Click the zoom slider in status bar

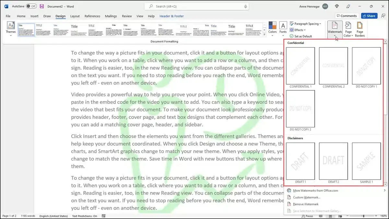(x=363, y=216)
